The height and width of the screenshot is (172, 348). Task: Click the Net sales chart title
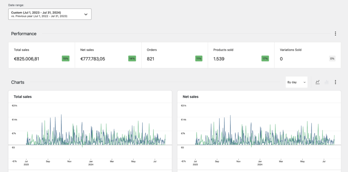pos(191,96)
